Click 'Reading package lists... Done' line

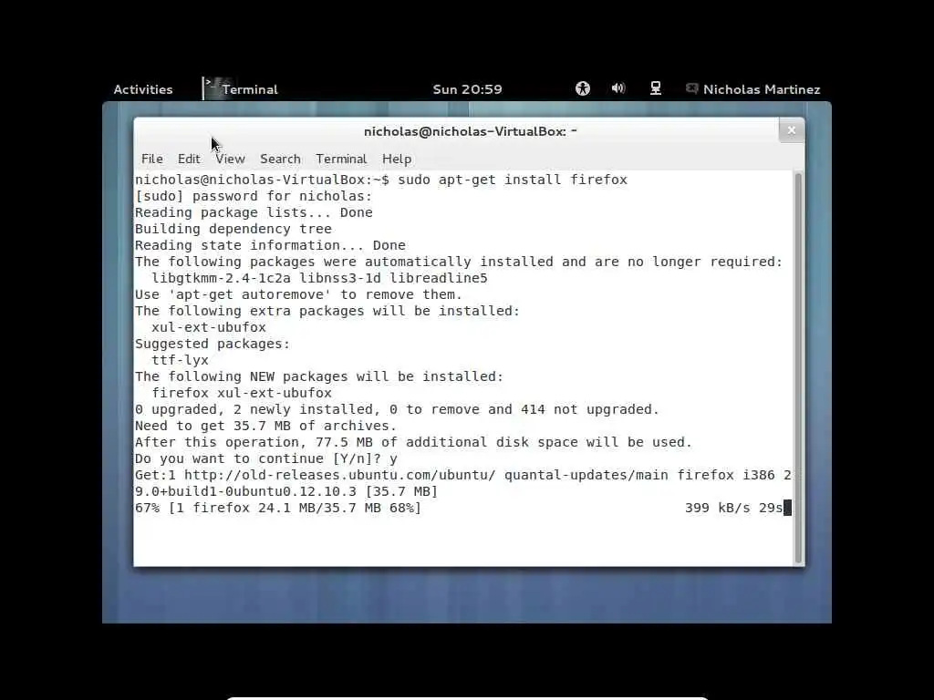click(x=254, y=212)
